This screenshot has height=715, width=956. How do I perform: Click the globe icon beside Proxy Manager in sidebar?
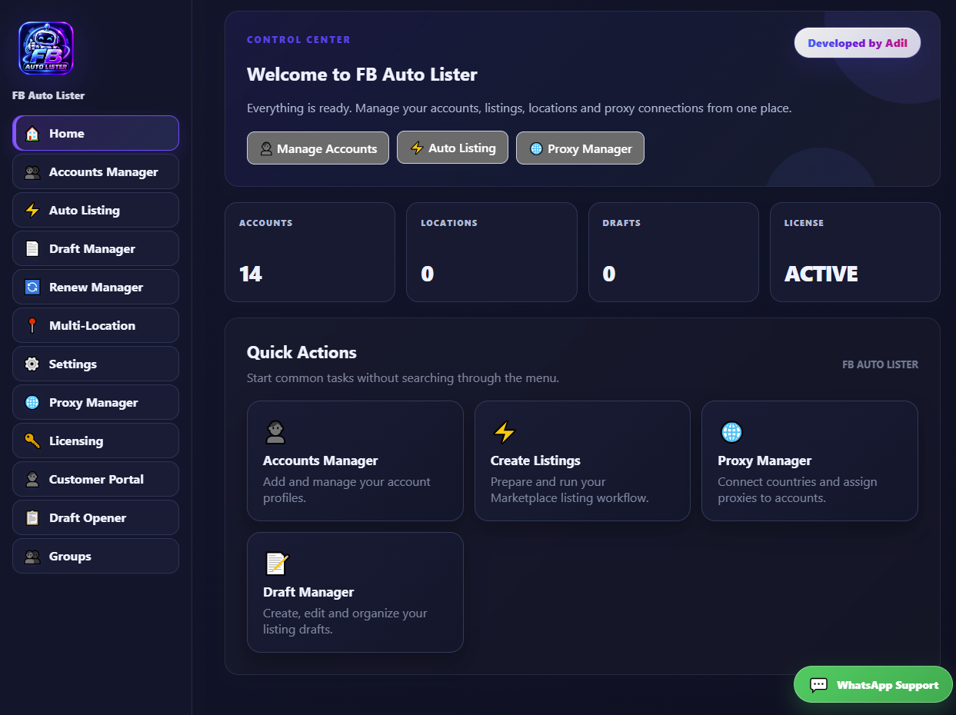32,403
